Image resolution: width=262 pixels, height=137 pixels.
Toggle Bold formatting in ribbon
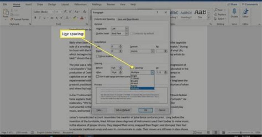pyautogui.click(x=35, y=18)
